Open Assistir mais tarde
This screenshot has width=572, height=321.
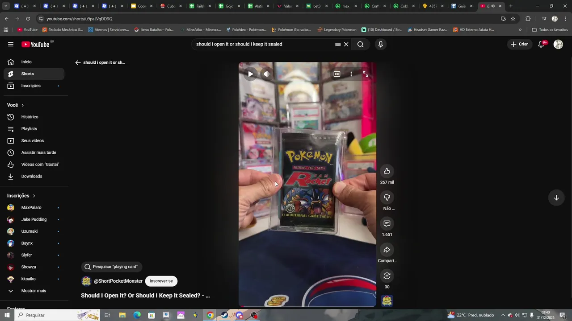pyautogui.click(x=34, y=152)
